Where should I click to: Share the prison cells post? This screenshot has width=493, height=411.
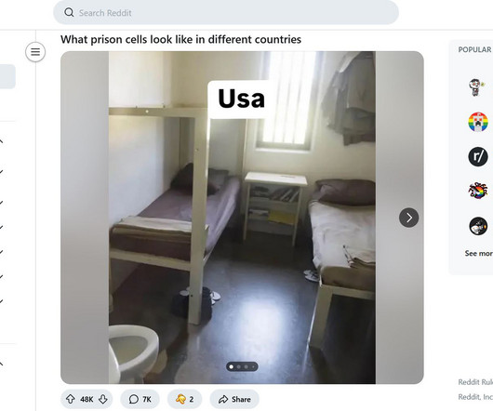pos(234,399)
